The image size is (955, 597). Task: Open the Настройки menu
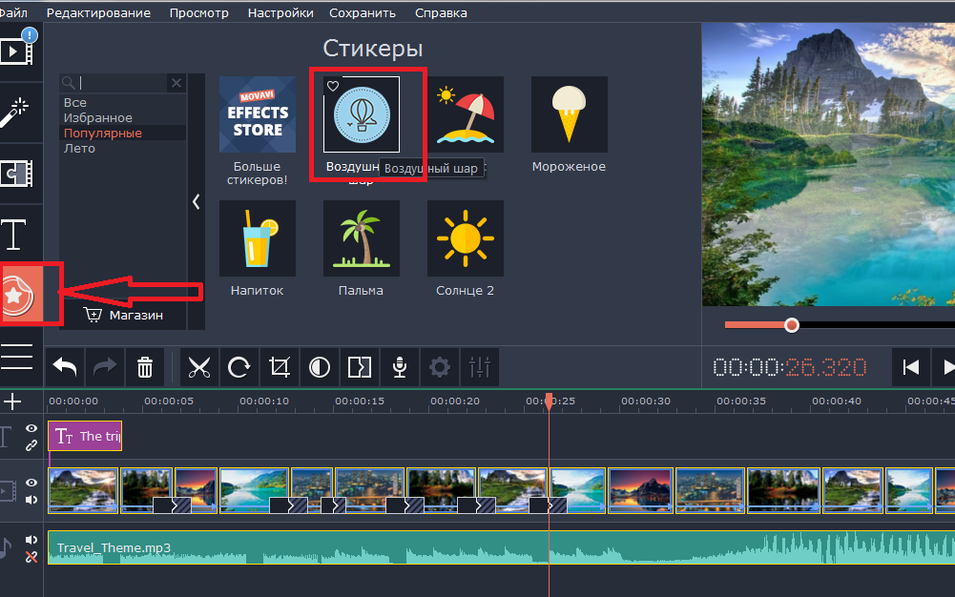pyautogui.click(x=280, y=12)
